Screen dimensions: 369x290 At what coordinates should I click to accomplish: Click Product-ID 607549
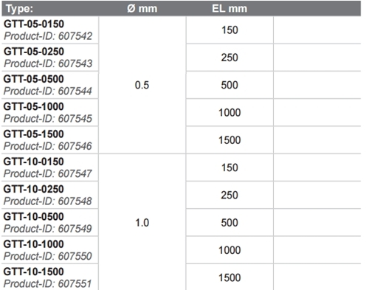coord(48,229)
